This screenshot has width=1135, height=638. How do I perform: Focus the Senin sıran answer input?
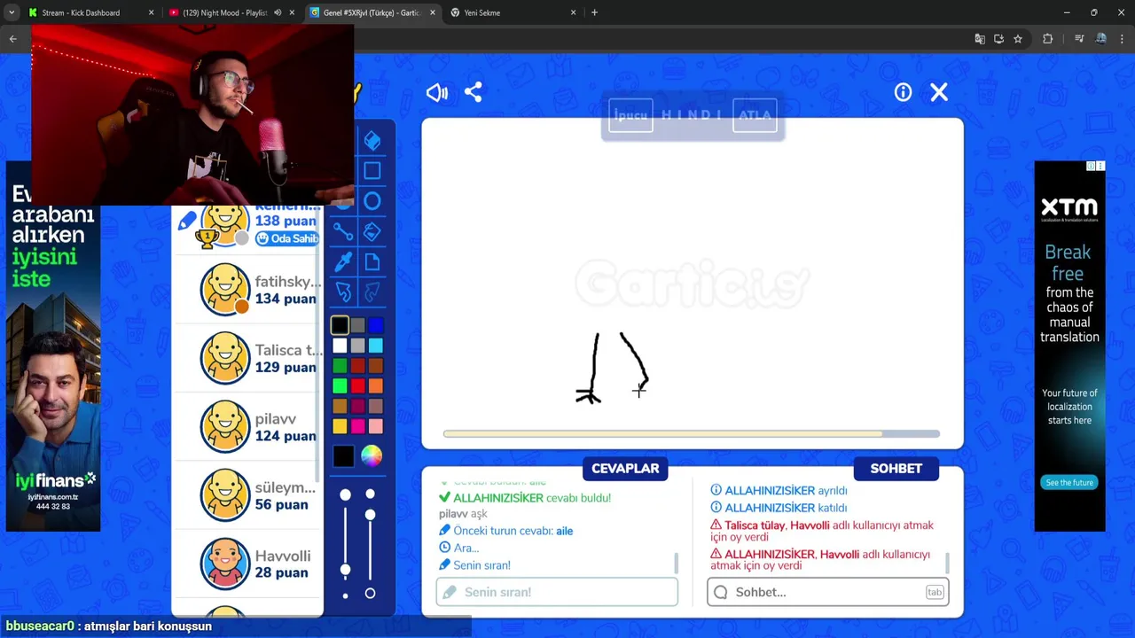click(x=557, y=592)
